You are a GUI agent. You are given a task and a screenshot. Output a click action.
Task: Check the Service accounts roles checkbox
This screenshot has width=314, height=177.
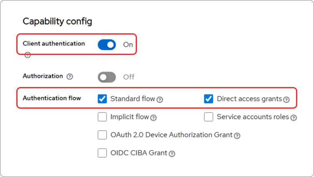[x=209, y=117]
